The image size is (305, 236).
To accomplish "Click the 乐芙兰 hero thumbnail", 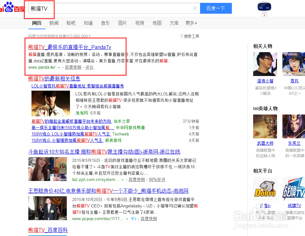I will click(x=294, y=127).
